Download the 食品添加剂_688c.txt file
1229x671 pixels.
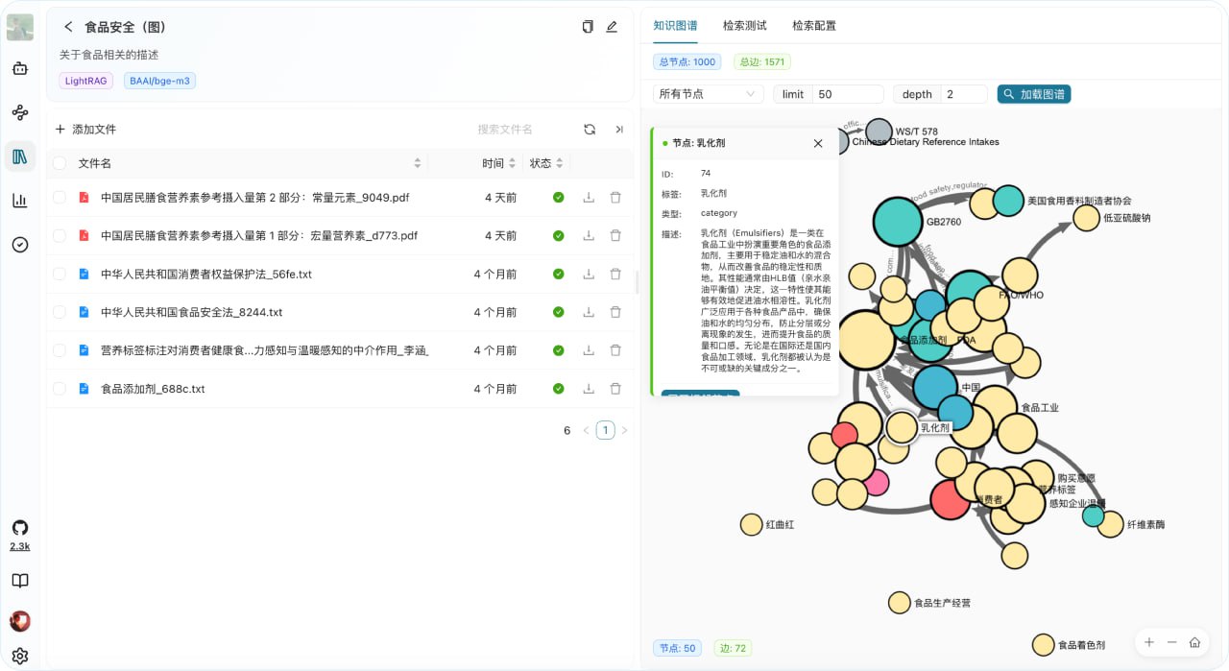point(589,389)
